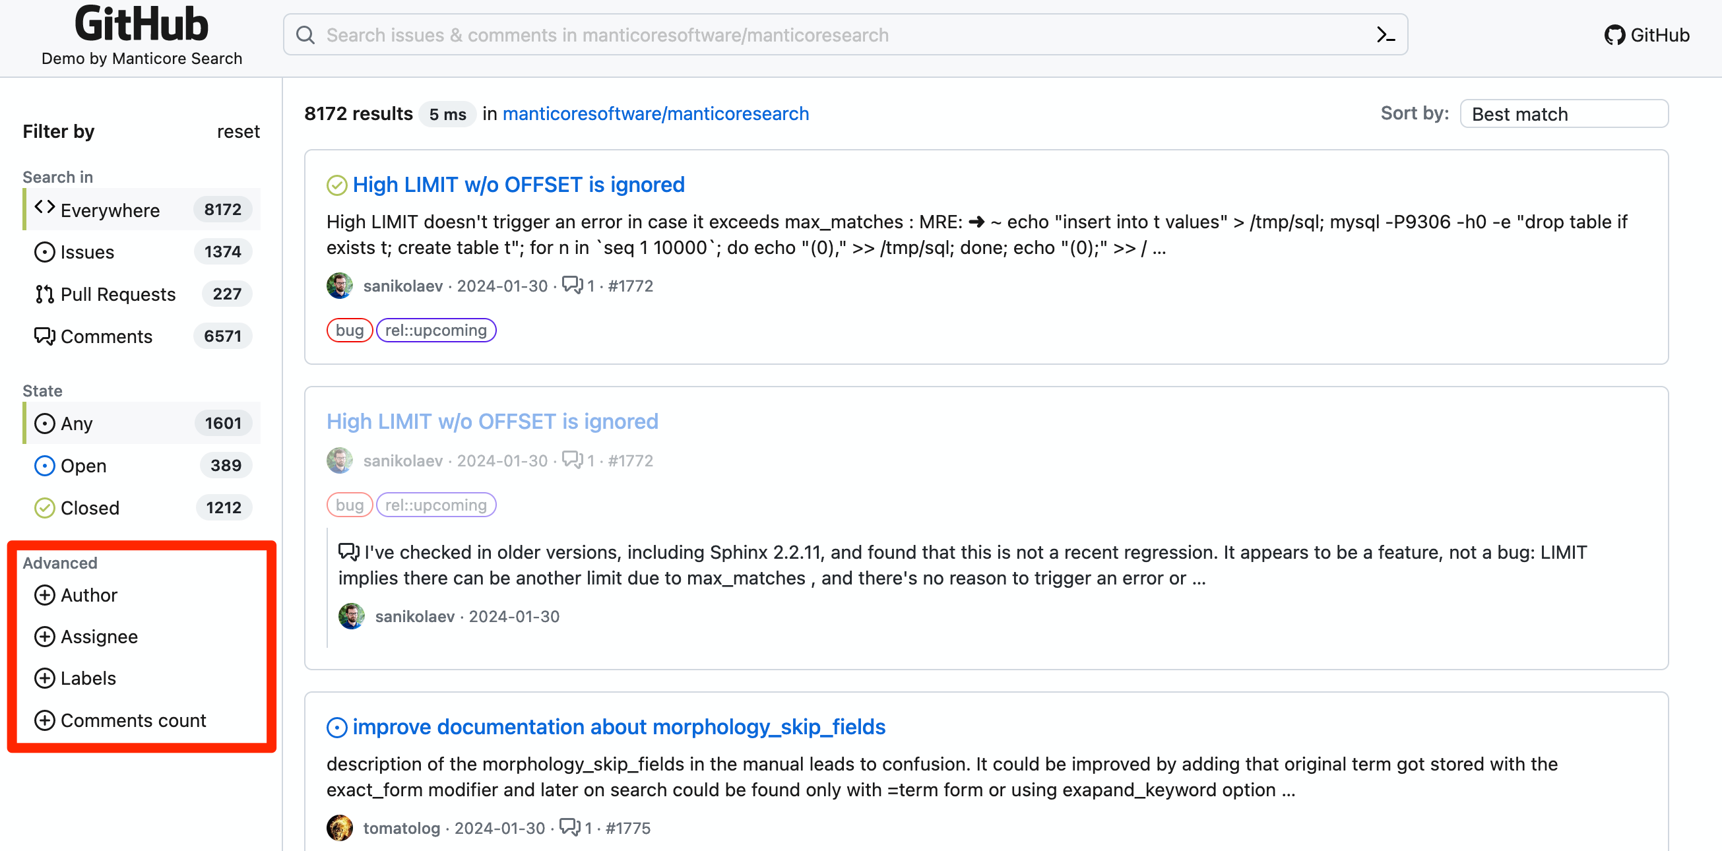Filter search to Comments

pos(142,336)
